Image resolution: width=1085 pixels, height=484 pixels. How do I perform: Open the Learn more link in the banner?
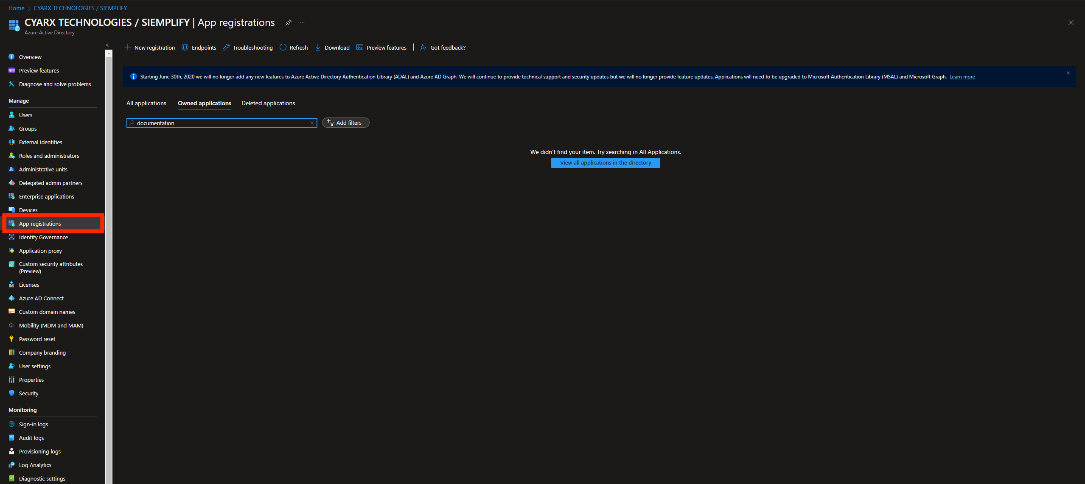(962, 76)
